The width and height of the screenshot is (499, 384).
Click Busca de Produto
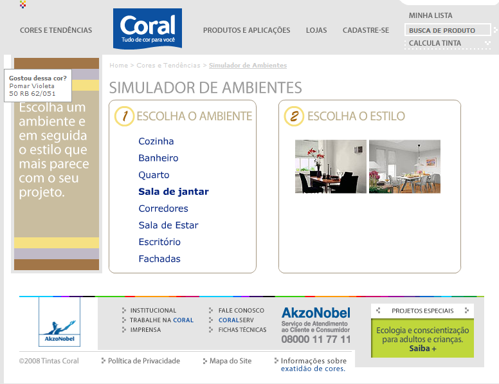tap(448, 30)
